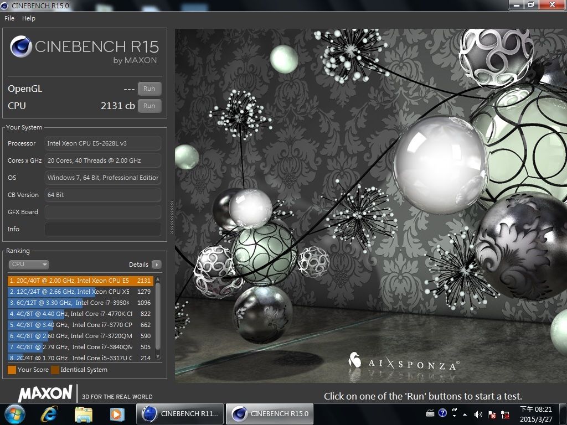
Task: Click the Processor name field
Action: (x=102, y=143)
